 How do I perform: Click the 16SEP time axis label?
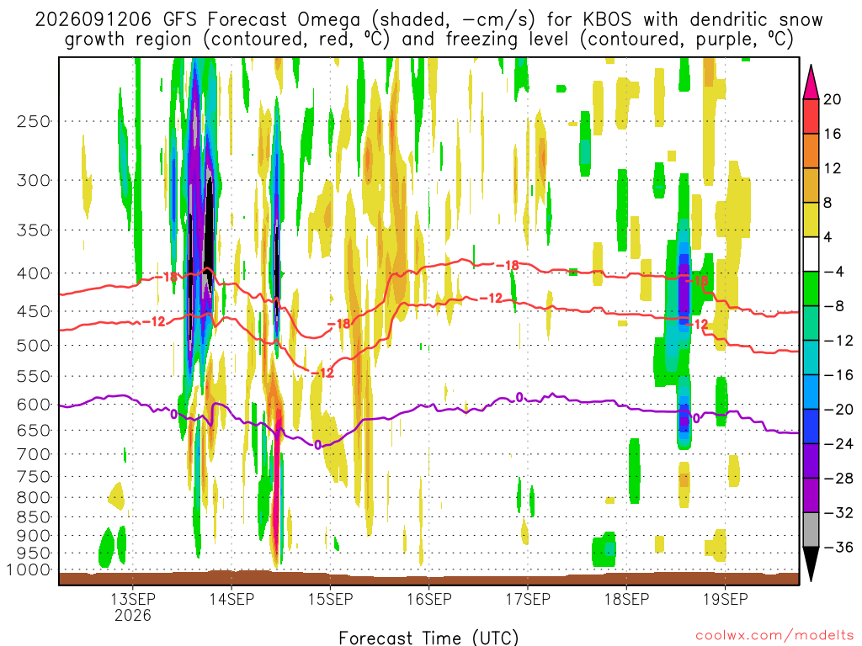[428, 599]
